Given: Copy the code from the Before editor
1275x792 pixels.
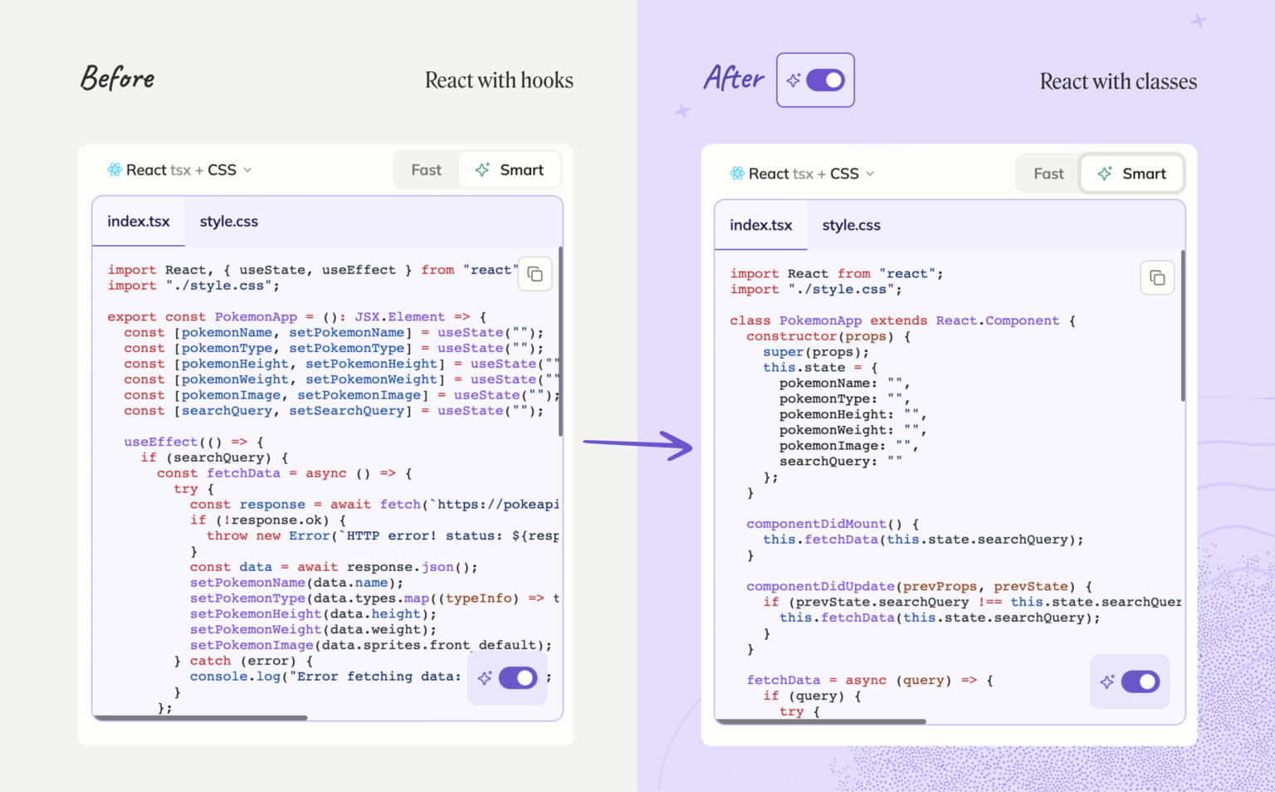Looking at the screenshot, I should pyautogui.click(x=535, y=274).
